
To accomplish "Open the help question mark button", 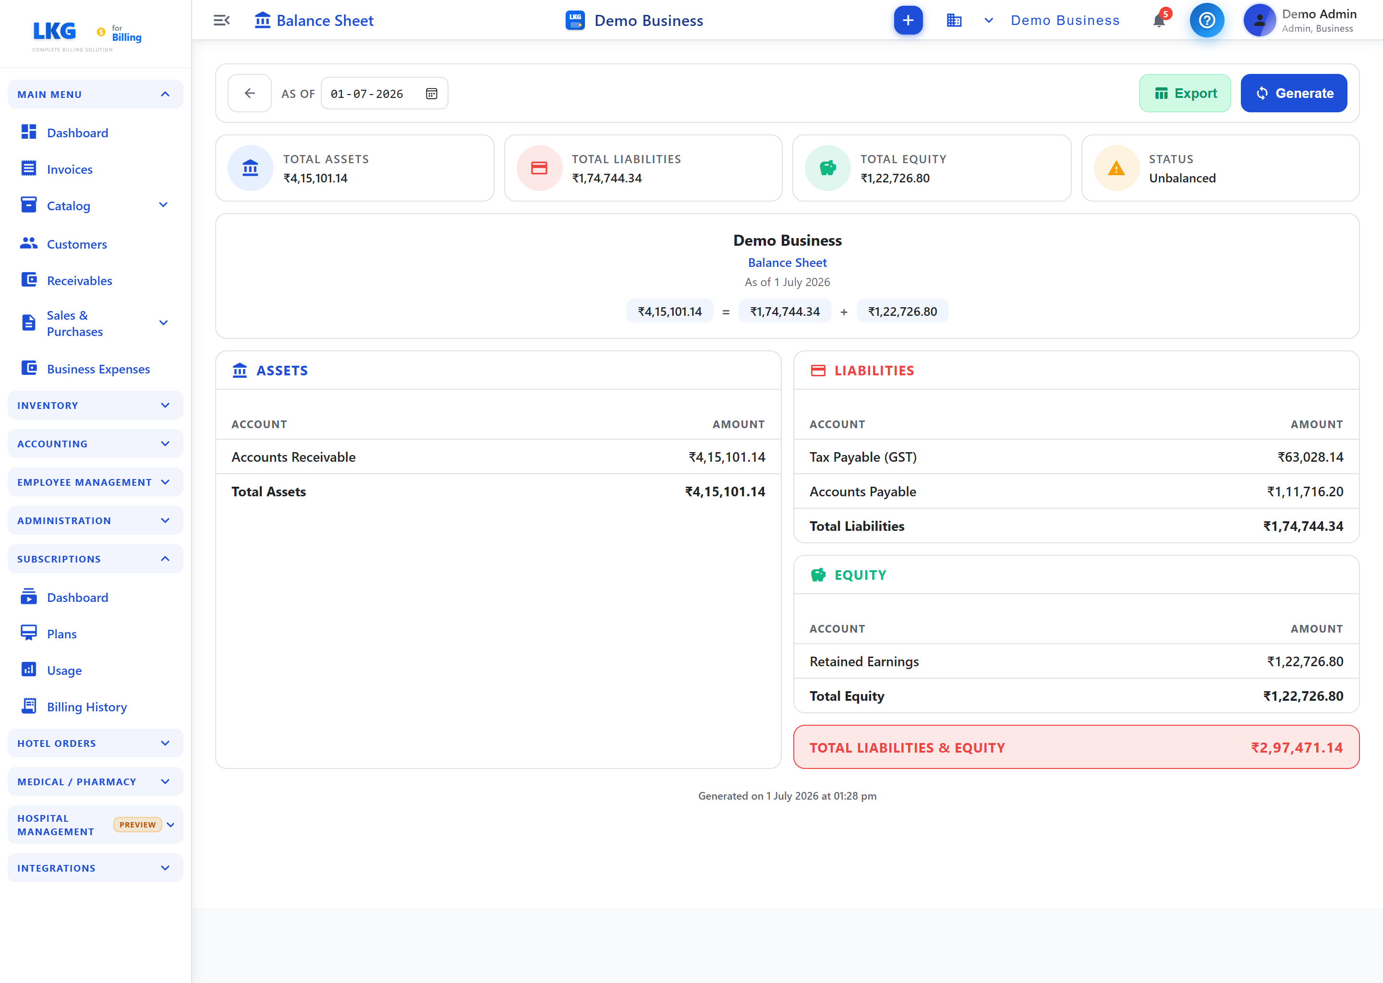I will tap(1206, 21).
